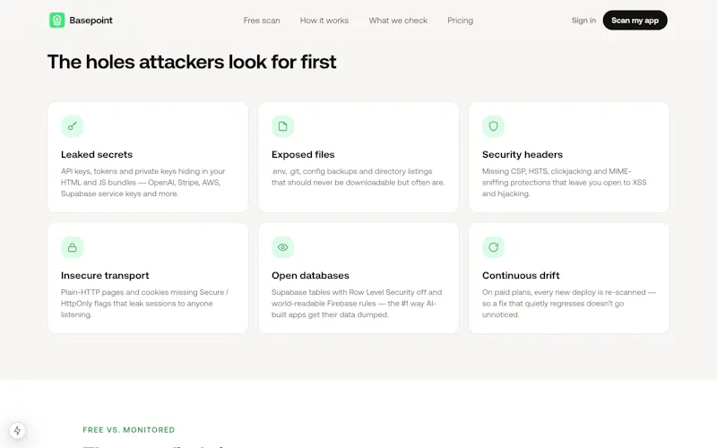Image resolution: width=717 pixels, height=448 pixels.
Task: Click the eye icon in Open databases card
Action: [282, 247]
